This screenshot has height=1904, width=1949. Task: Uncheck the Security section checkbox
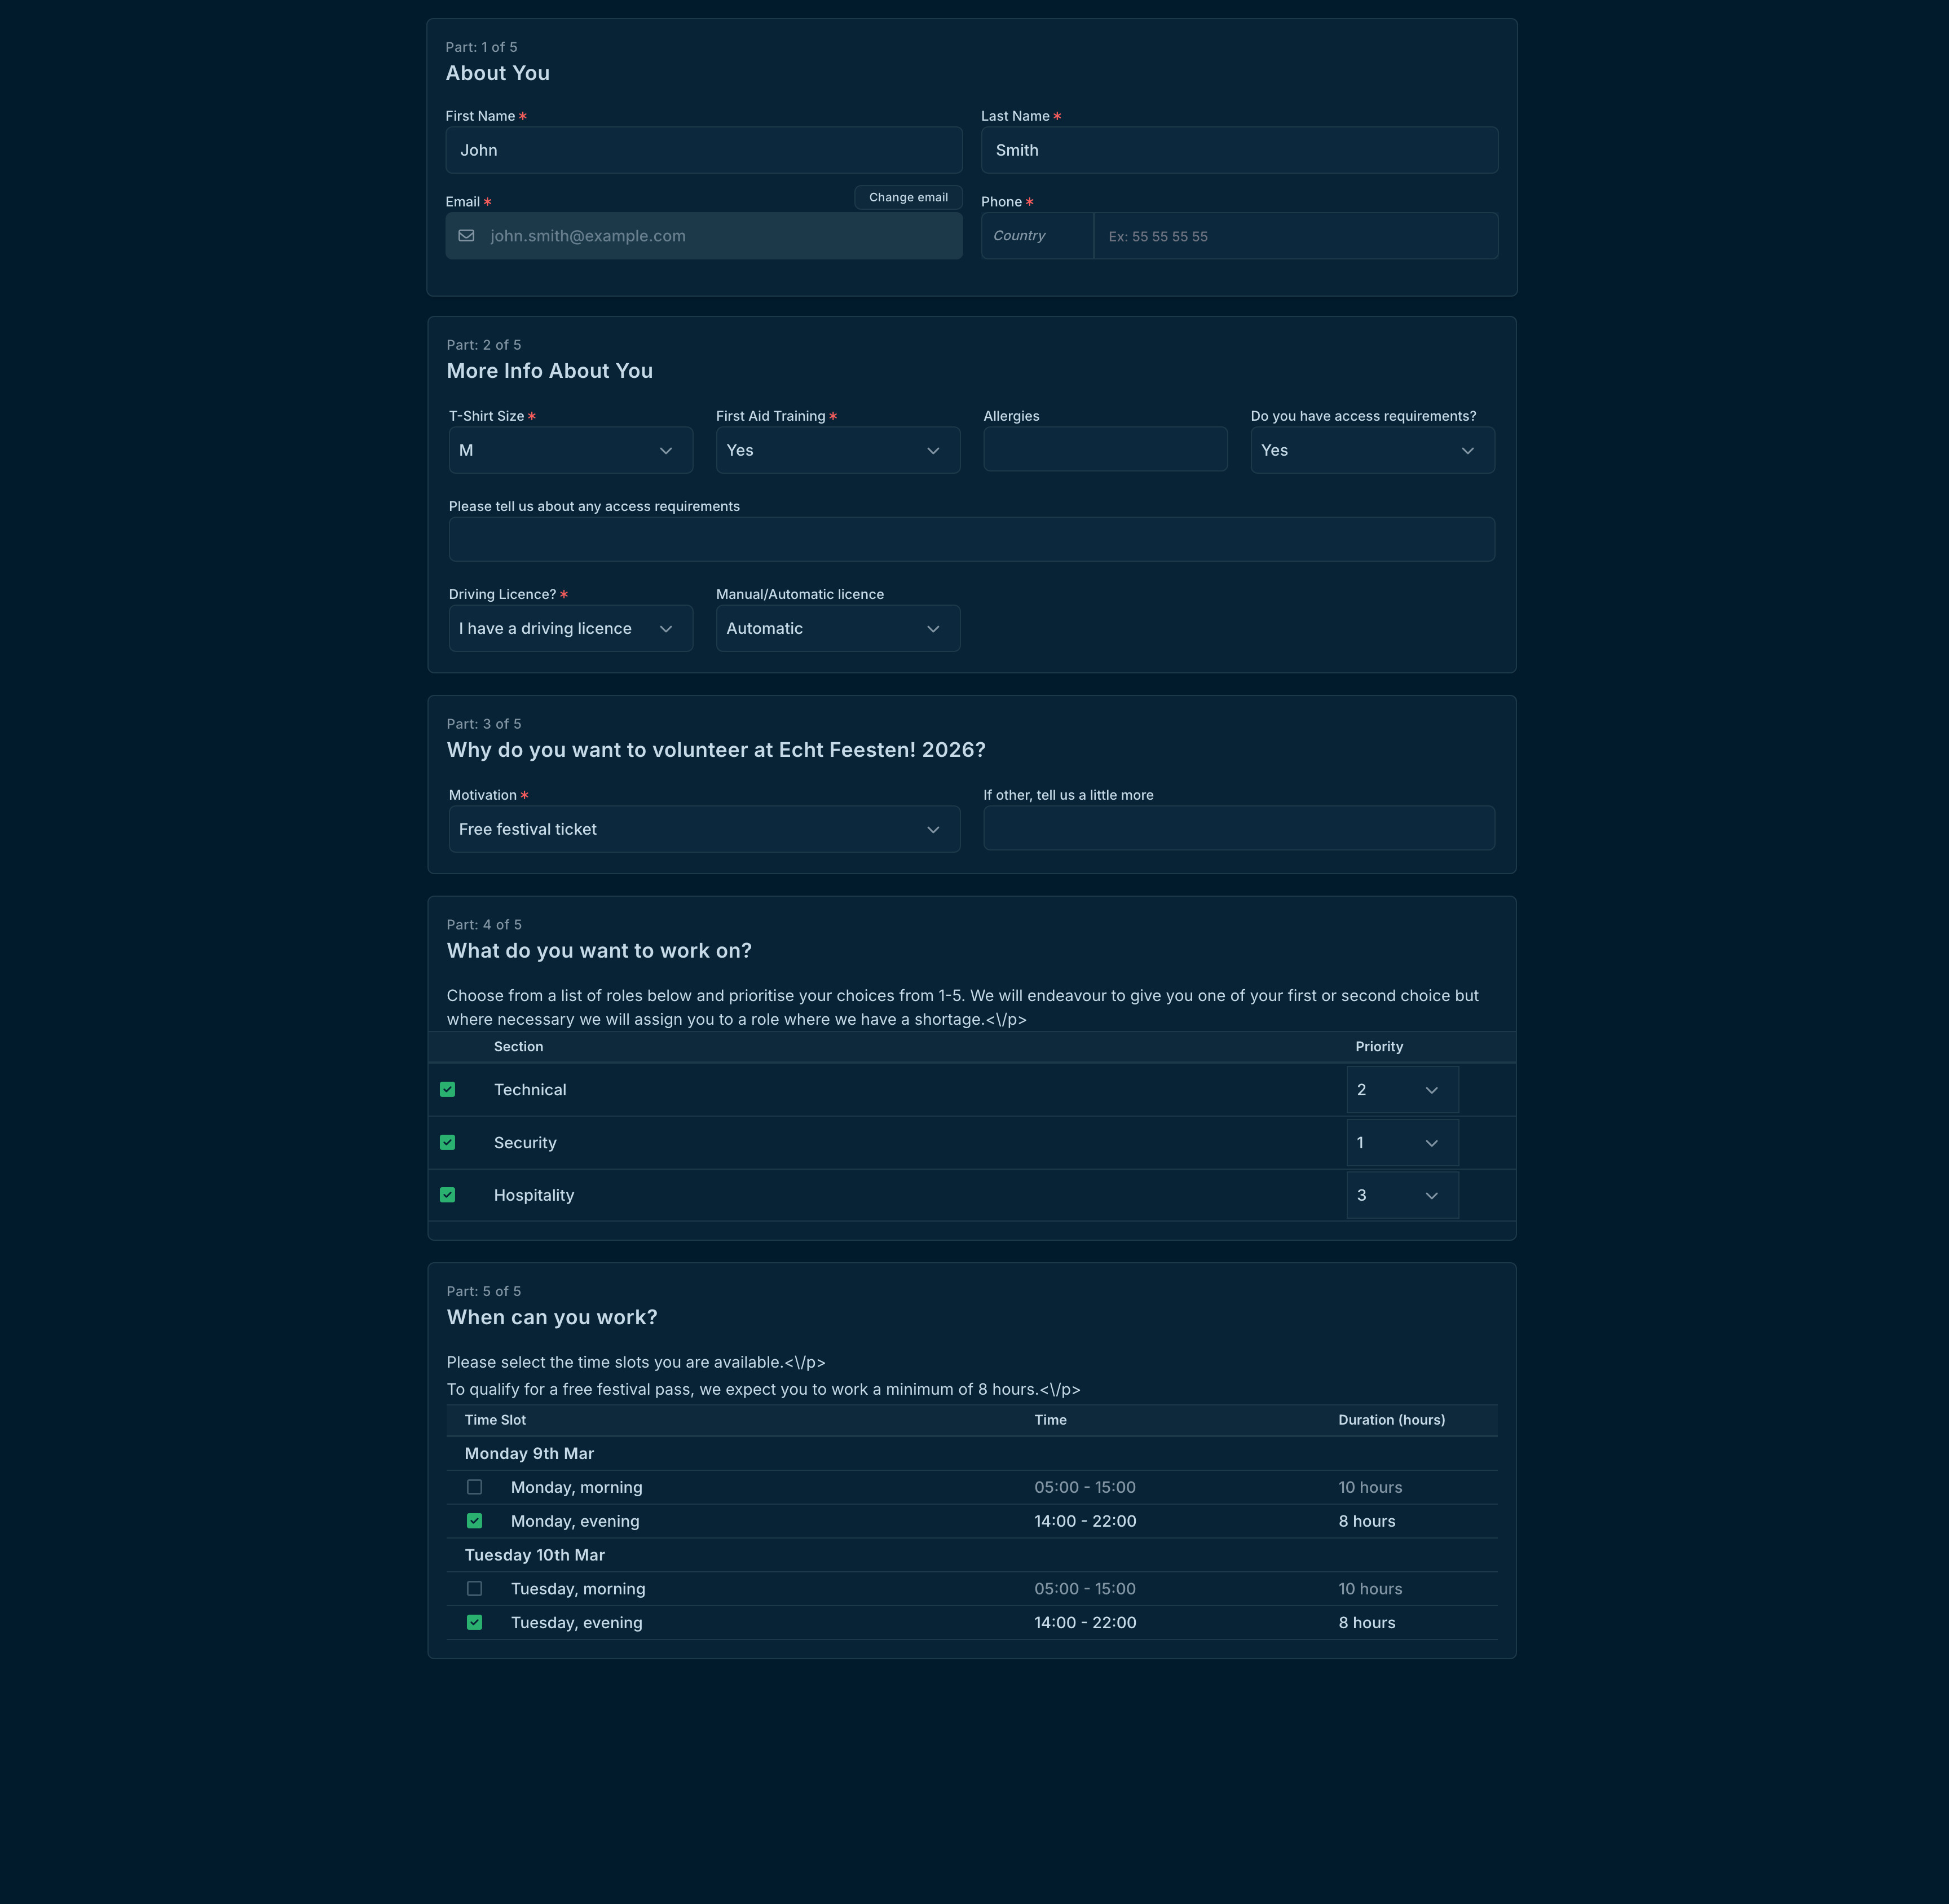[x=448, y=1143]
